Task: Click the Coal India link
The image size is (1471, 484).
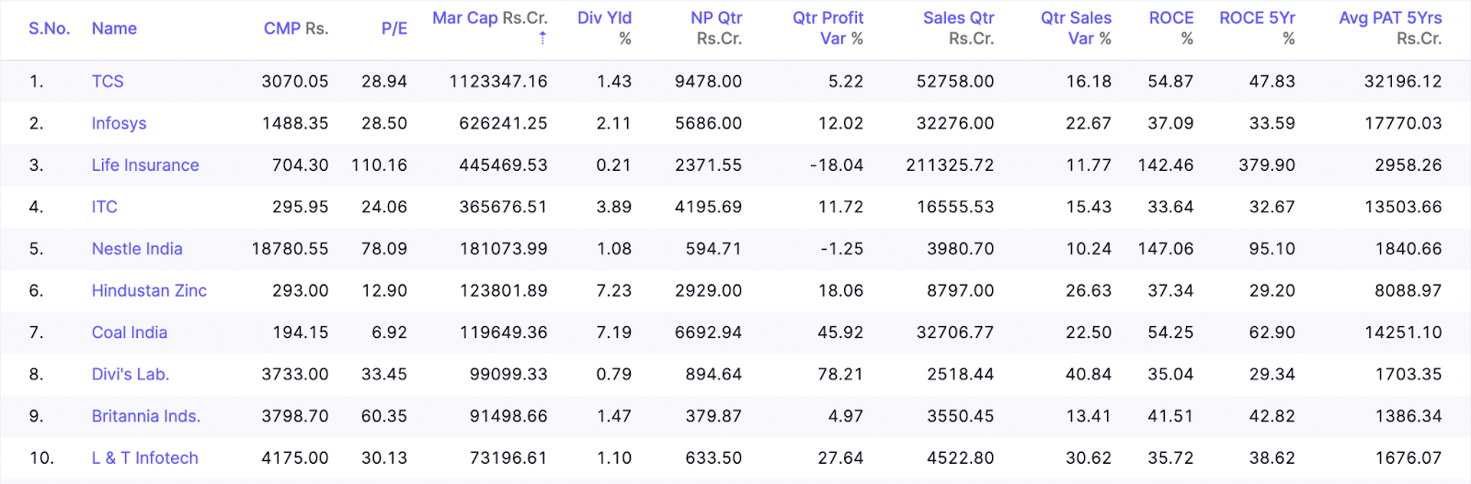Action: point(130,332)
